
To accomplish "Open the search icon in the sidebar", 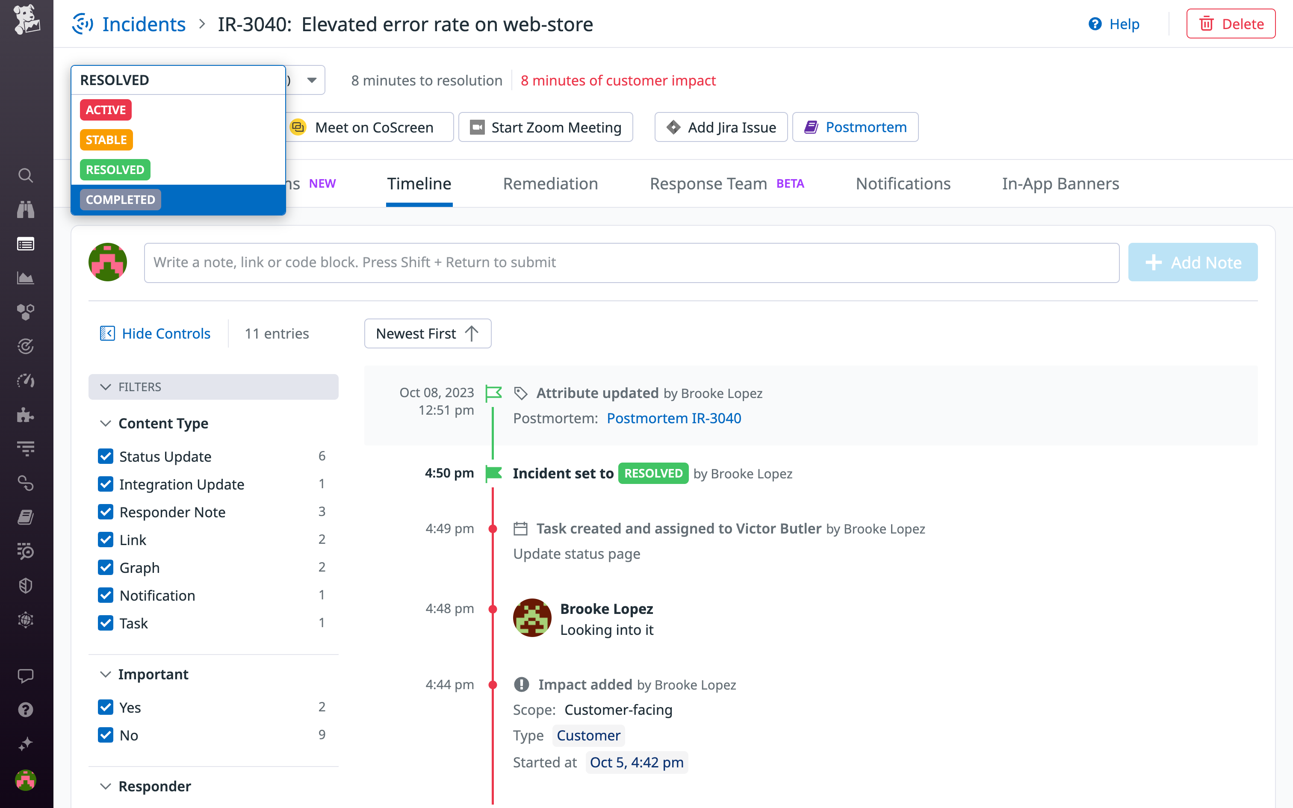I will pos(26,175).
